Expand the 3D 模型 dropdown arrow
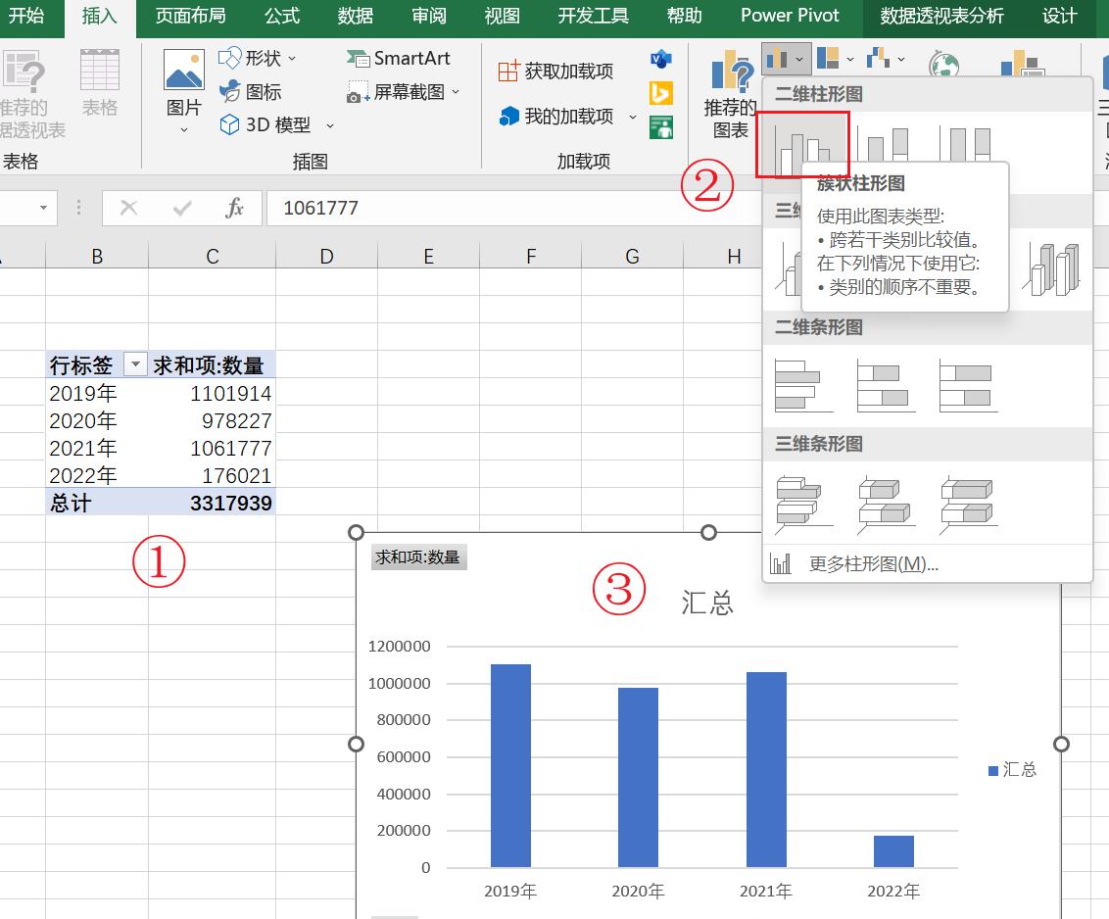The width and height of the screenshot is (1109, 919). [329, 126]
